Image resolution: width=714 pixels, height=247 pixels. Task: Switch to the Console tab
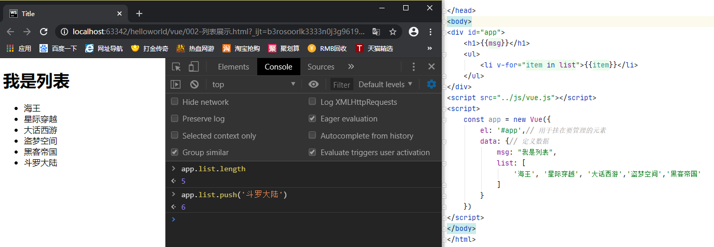coord(279,66)
